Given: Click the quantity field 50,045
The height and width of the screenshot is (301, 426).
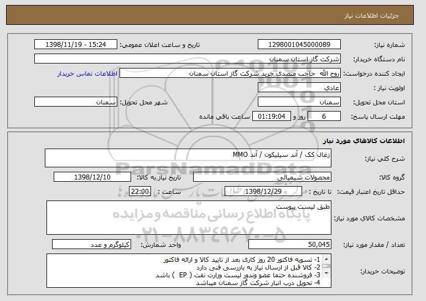Looking at the screenshot, I should coord(290,244).
